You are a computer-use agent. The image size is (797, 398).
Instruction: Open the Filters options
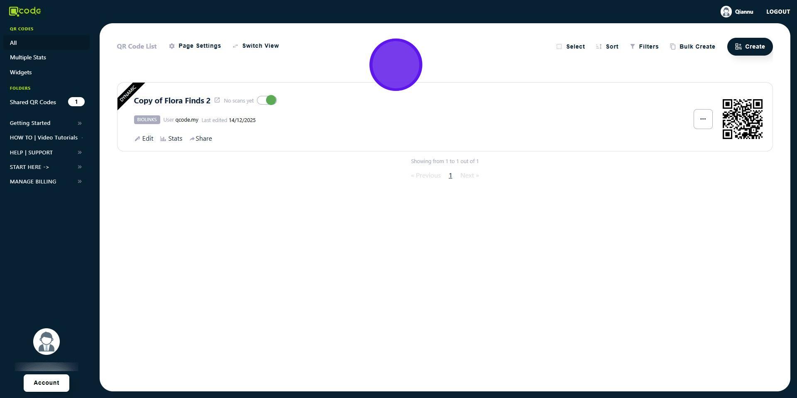644,46
